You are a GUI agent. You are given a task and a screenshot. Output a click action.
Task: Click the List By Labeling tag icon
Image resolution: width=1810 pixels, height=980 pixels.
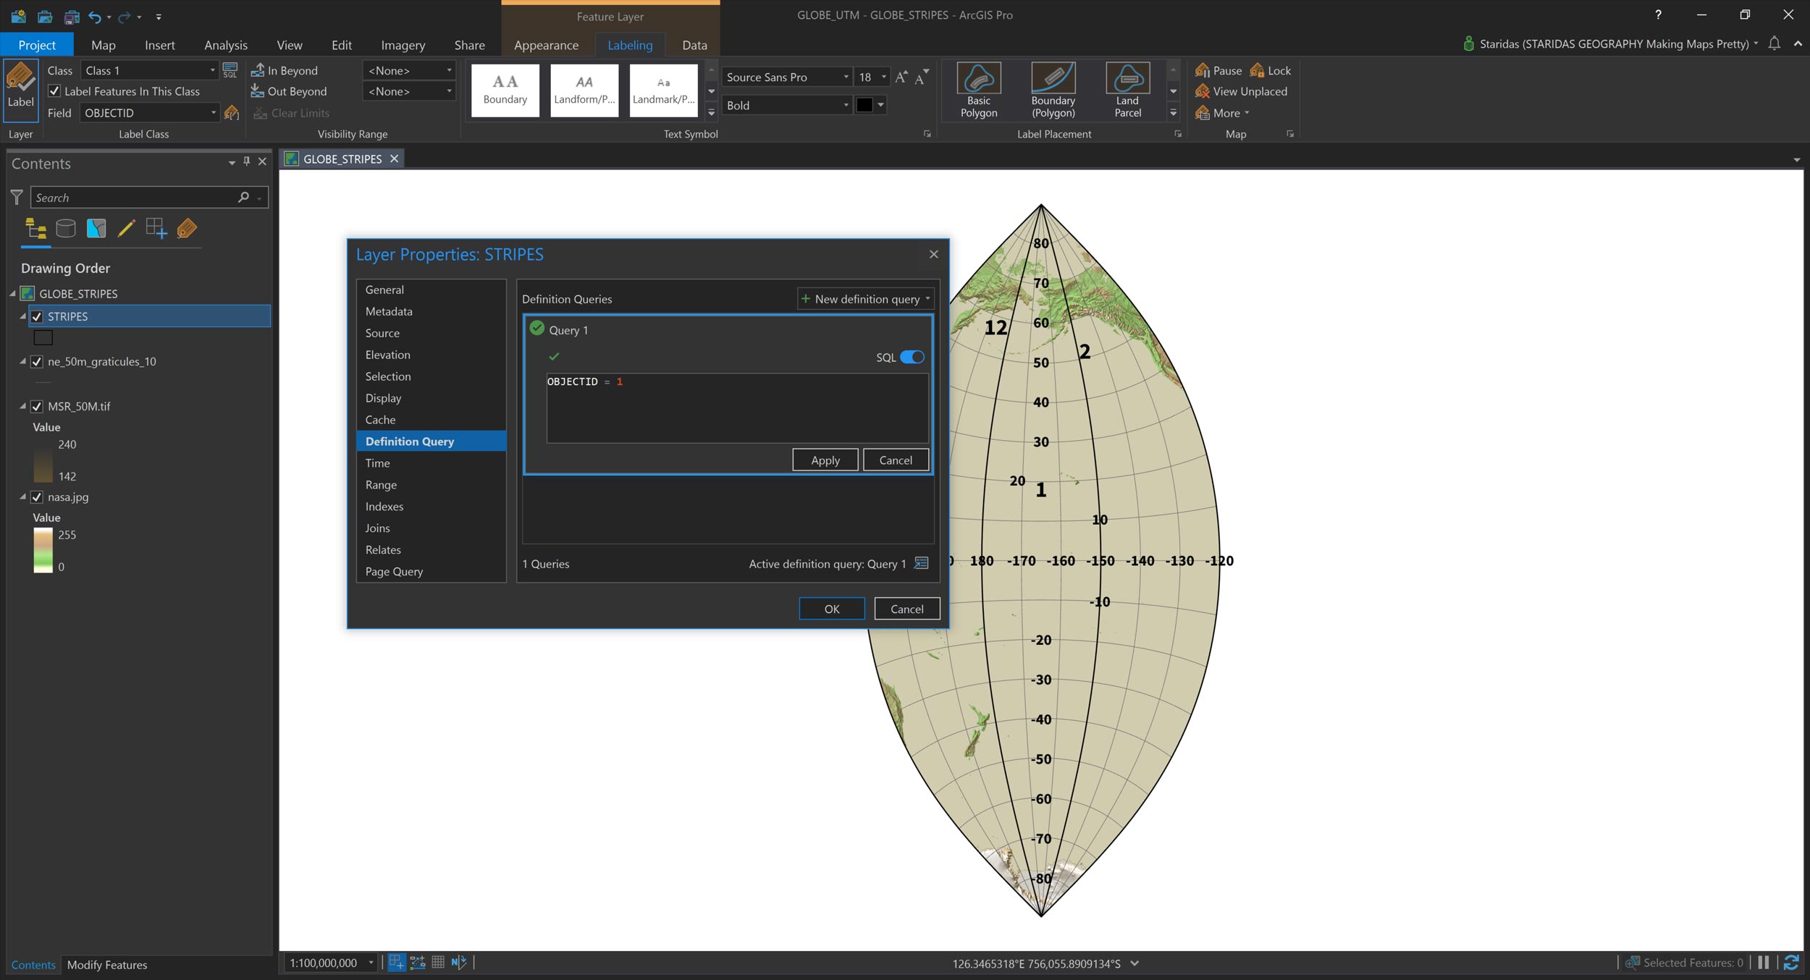(187, 229)
